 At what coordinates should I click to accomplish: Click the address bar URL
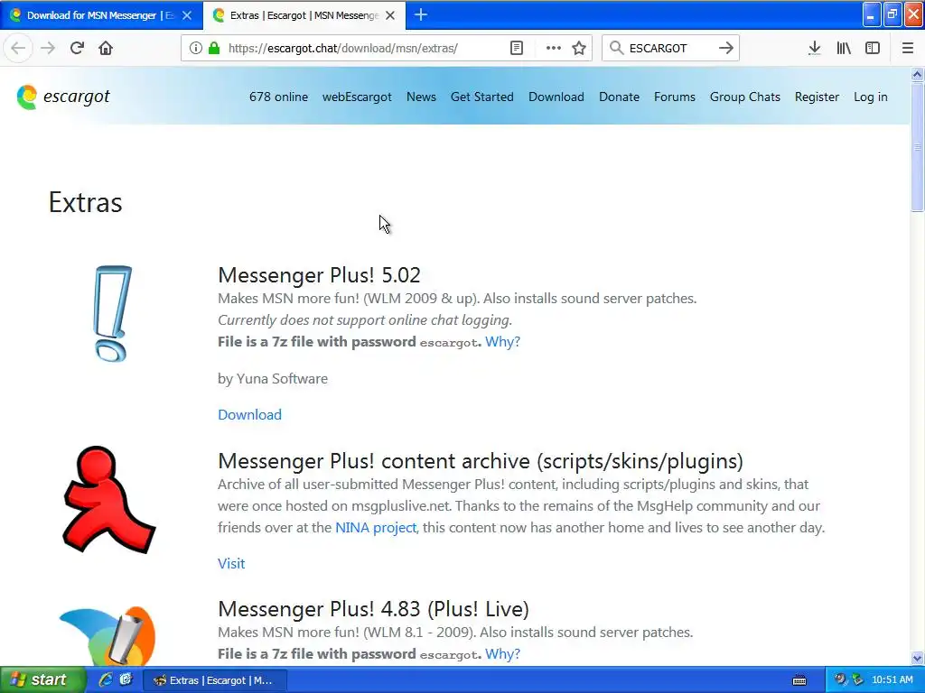(x=342, y=48)
